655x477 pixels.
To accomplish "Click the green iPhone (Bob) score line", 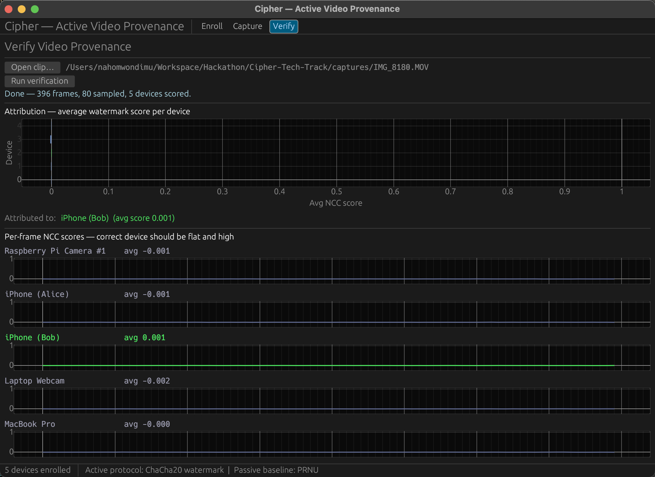I will (x=328, y=365).
